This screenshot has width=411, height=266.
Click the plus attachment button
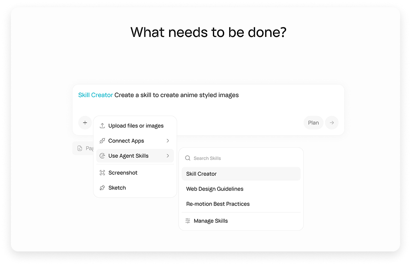point(85,123)
